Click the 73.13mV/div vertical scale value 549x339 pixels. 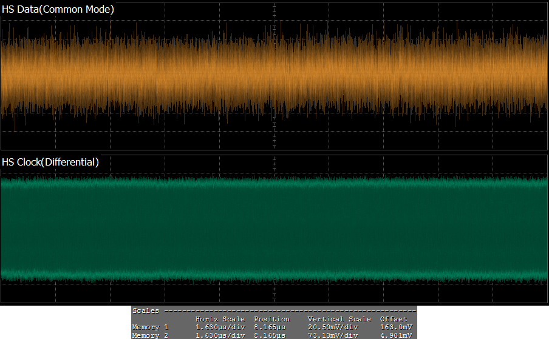tap(333, 335)
